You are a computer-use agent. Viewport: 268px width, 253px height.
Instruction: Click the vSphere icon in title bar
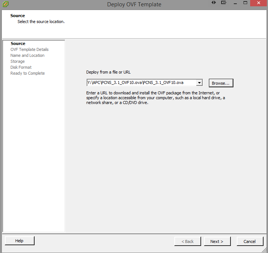pyautogui.click(x=5, y=4)
